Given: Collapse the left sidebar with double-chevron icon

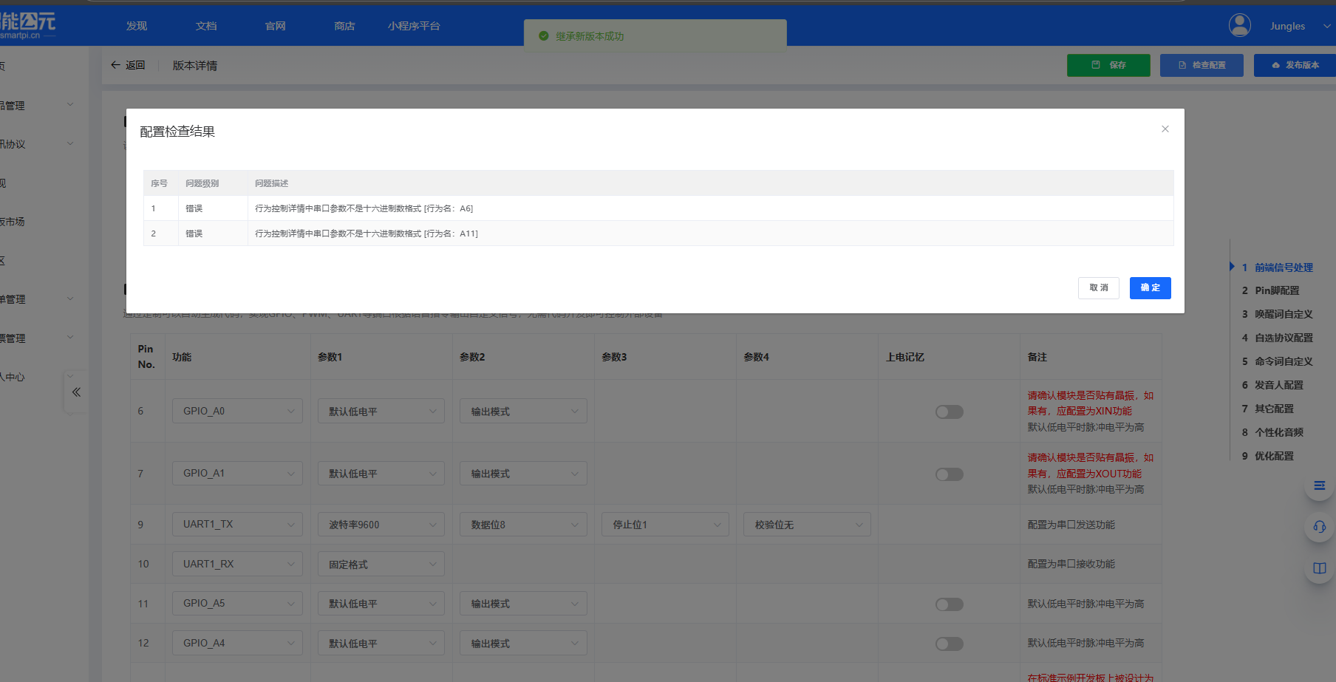Looking at the screenshot, I should coord(76,392).
